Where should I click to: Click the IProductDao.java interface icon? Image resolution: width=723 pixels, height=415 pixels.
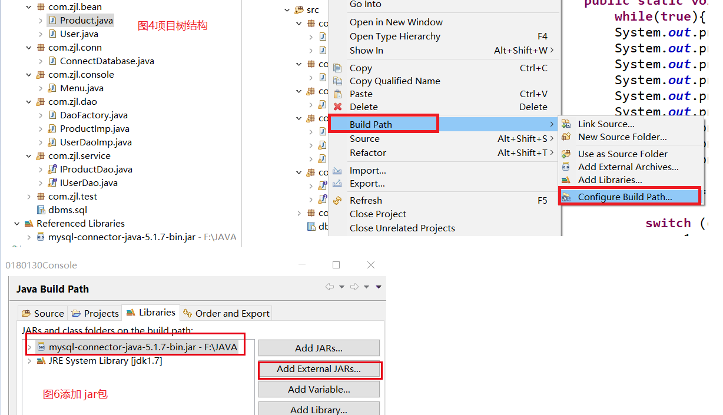pyautogui.click(x=52, y=170)
